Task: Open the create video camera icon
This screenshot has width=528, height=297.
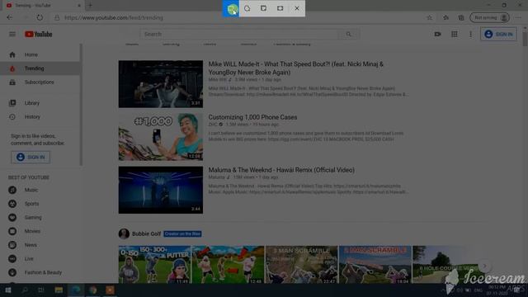Action: (437, 34)
